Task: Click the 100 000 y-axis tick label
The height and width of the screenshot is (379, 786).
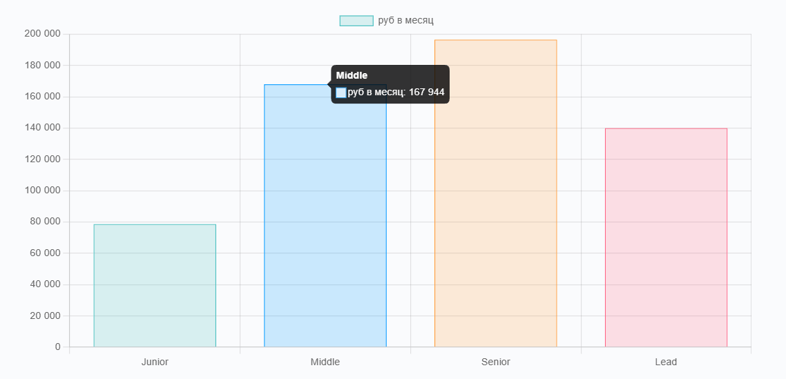Action: [x=42, y=191]
